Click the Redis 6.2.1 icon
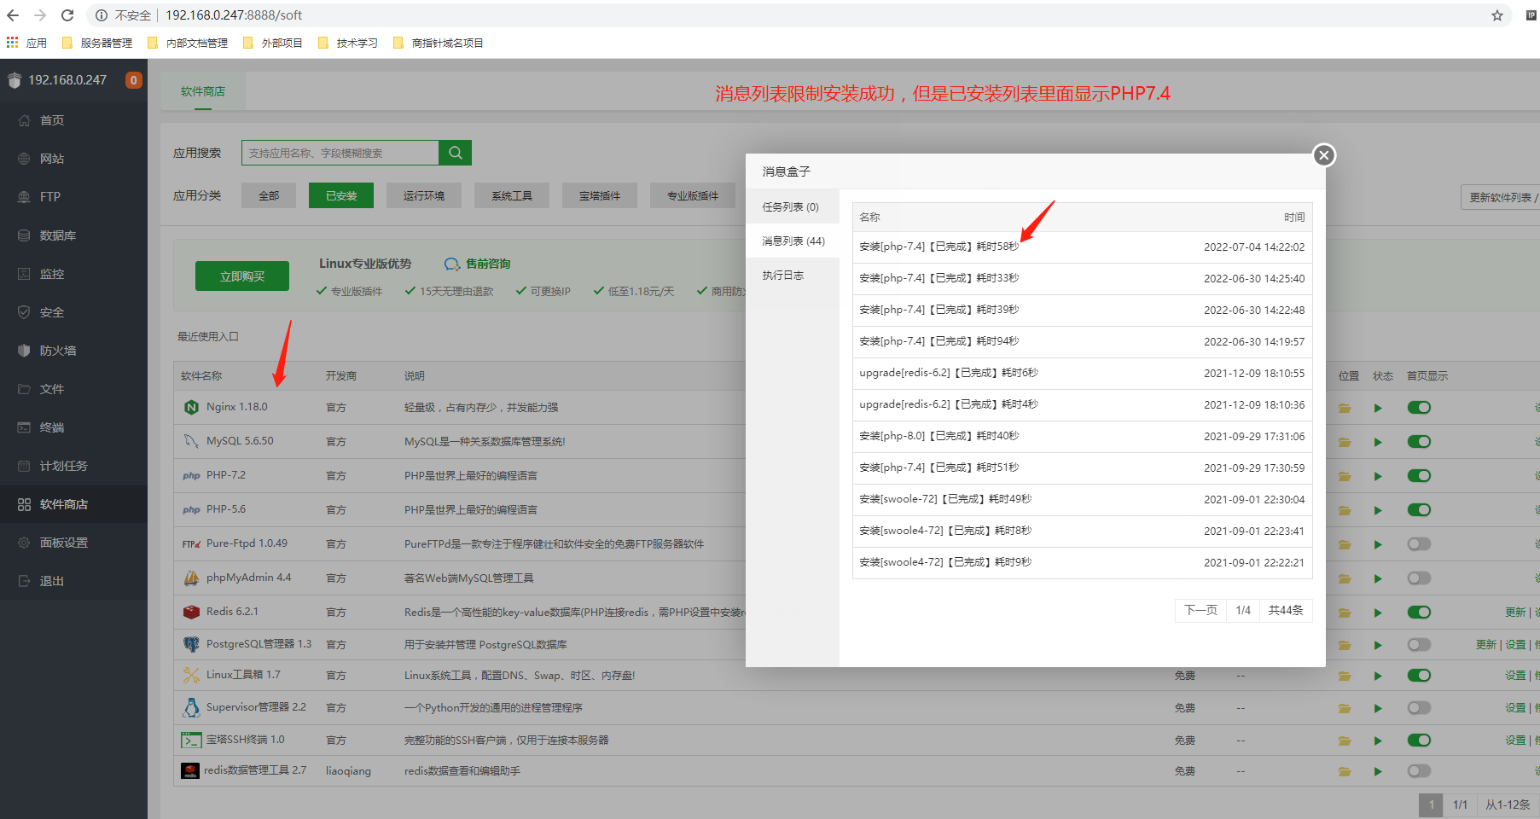1540x819 pixels. (191, 612)
